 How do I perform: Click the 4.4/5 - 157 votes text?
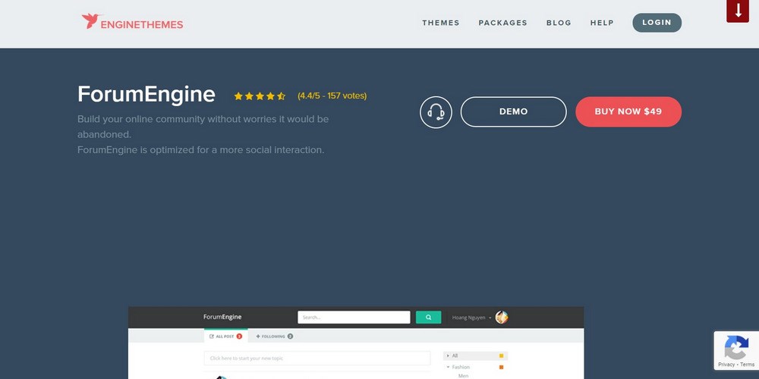[x=332, y=96]
